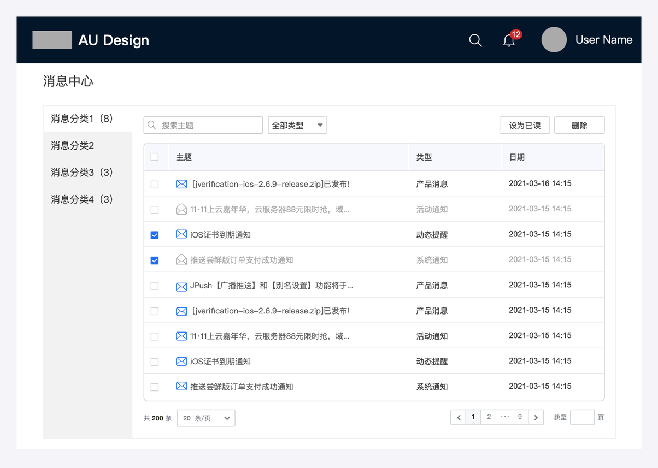Go to previous page using left arrow
The height and width of the screenshot is (468, 658).
(x=458, y=417)
